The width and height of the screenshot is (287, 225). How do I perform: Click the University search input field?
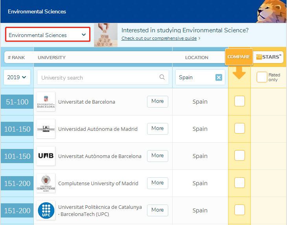(x=103, y=77)
